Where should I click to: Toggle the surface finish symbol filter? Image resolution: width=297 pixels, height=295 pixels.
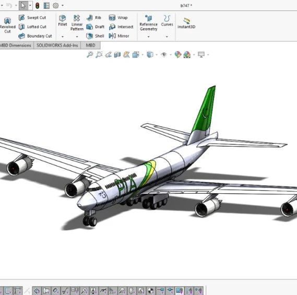coord(65,290)
